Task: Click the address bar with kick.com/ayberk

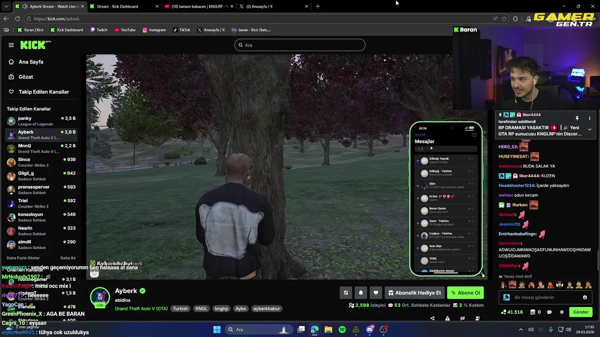Action: (258, 19)
